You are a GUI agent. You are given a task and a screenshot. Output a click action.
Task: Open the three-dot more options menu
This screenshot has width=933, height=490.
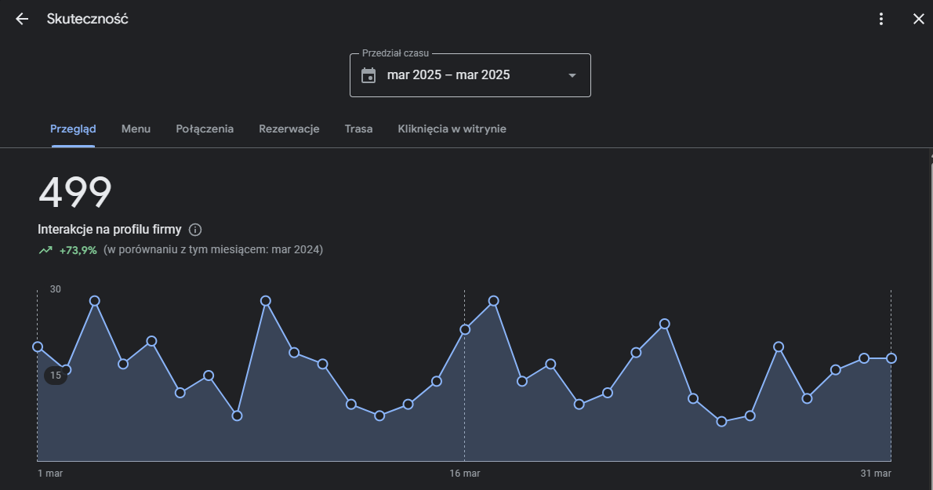click(881, 19)
